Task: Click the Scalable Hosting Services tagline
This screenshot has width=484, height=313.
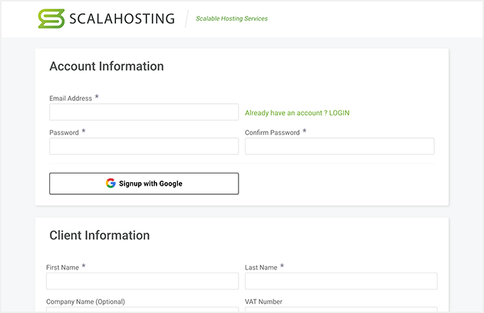Action: [232, 18]
